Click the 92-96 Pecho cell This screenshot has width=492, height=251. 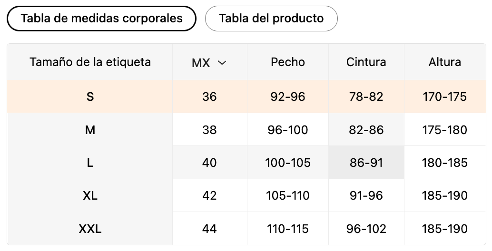[288, 97]
